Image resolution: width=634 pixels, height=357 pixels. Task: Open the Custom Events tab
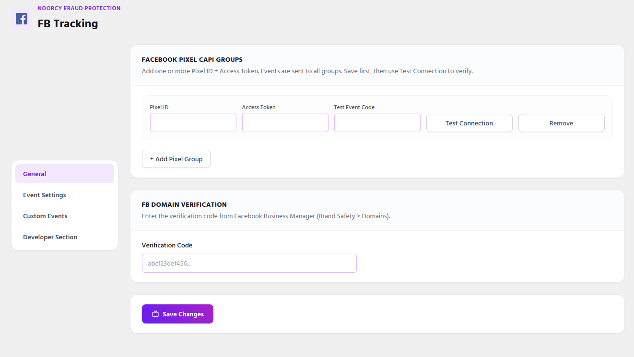65,216
